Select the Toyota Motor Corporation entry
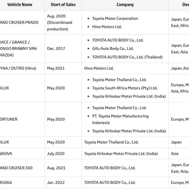189x189 pixels. 115,19
